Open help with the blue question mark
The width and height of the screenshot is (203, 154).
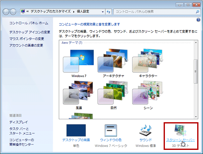pyautogui.click(x=198, y=20)
